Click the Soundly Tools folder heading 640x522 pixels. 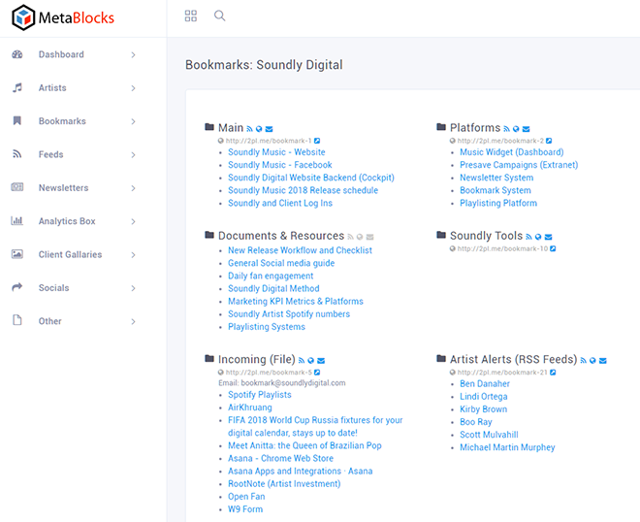(486, 236)
